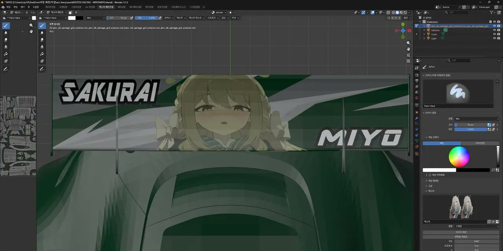Select the Smear tool in 3D viewport toolbar

42,40
